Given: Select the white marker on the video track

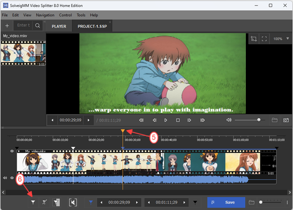Looking at the screenshot, I should pos(73,148).
